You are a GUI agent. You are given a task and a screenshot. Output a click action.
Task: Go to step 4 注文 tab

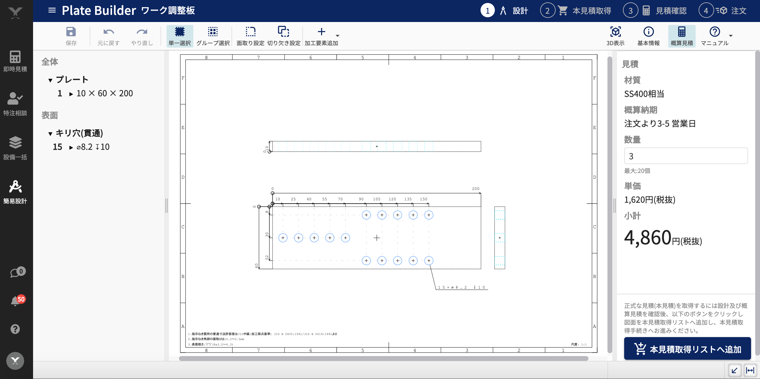click(723, 11)
